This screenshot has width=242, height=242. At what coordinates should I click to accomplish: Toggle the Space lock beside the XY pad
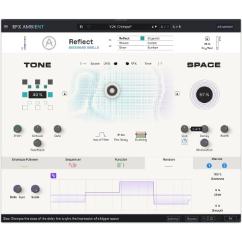177,93
